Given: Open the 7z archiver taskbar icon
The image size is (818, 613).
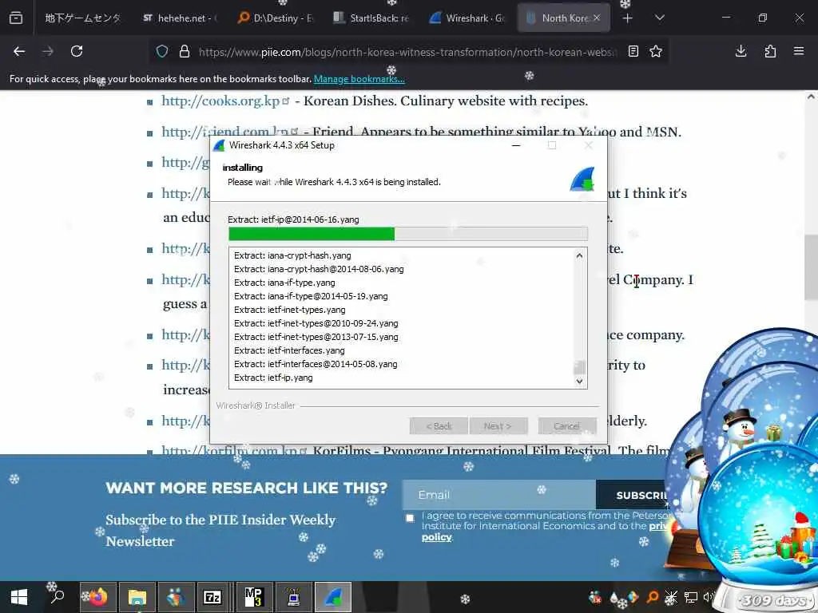Looking at the screenshot, I should (212, 597).
